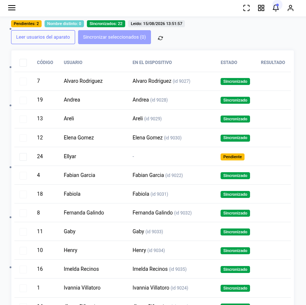This screenshot has width=306, height=305.
Task: Check the box for Andrea row
Action: pos(23,100)
